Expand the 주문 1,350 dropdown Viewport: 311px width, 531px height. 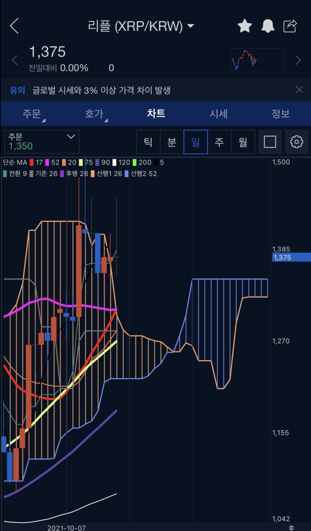coord(42,141)
